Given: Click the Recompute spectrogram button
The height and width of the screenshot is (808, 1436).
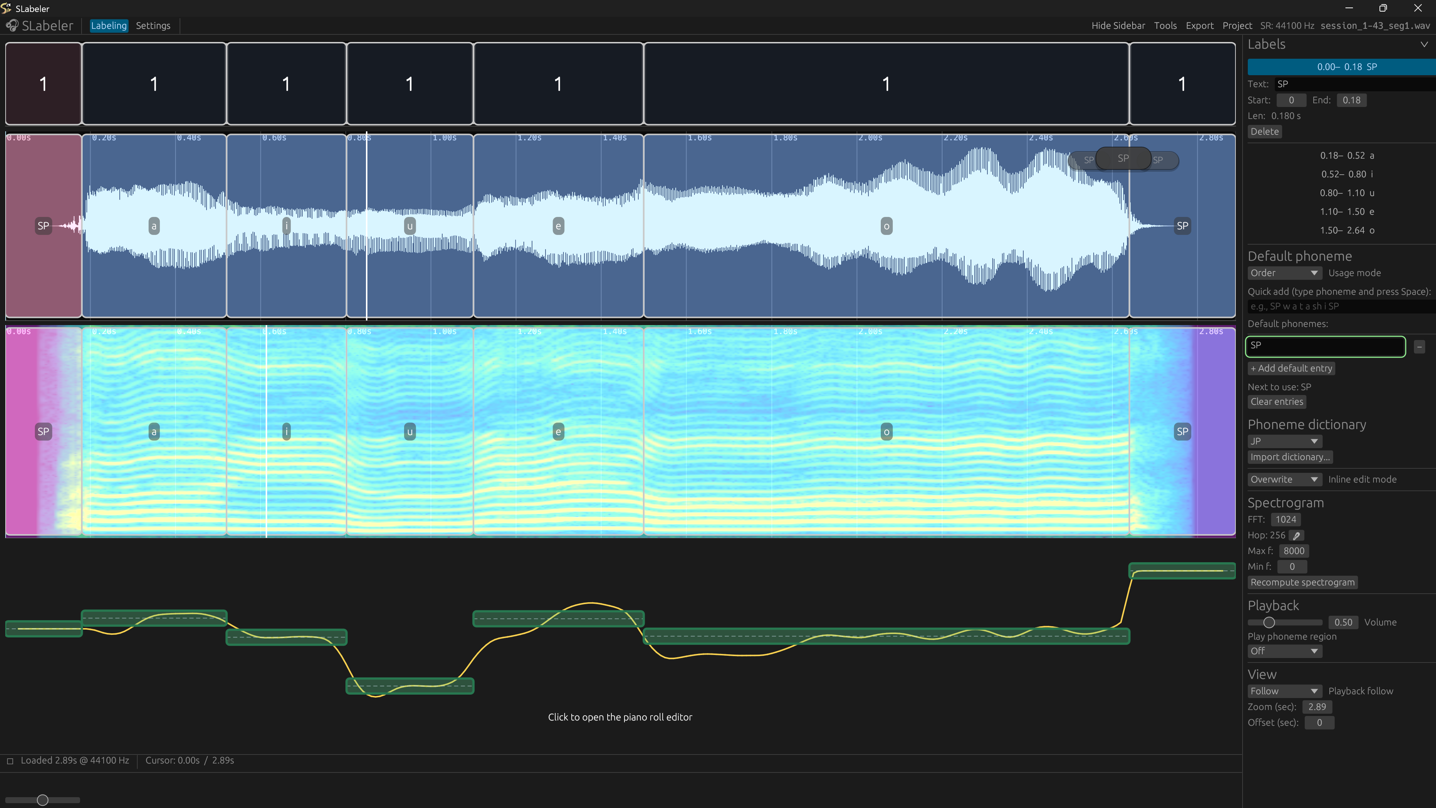Looking at the screenshot, I should pyautogui.click(x=1302, y=582).
